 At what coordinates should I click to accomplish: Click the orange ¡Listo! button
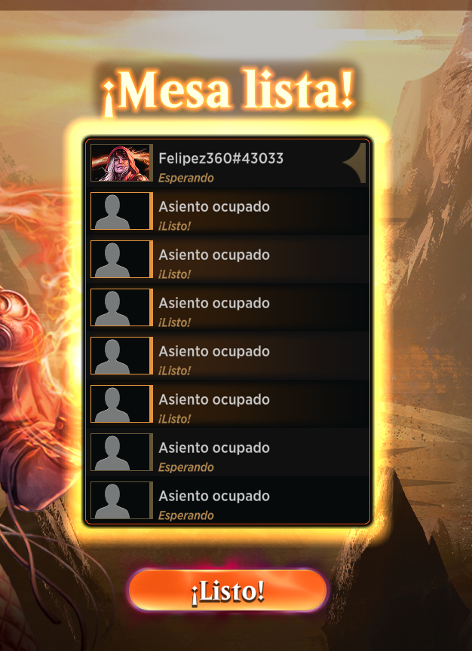(x=228, y=590)
